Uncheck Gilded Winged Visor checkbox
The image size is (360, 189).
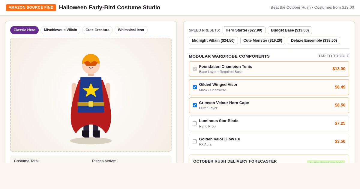click(195, 87)
